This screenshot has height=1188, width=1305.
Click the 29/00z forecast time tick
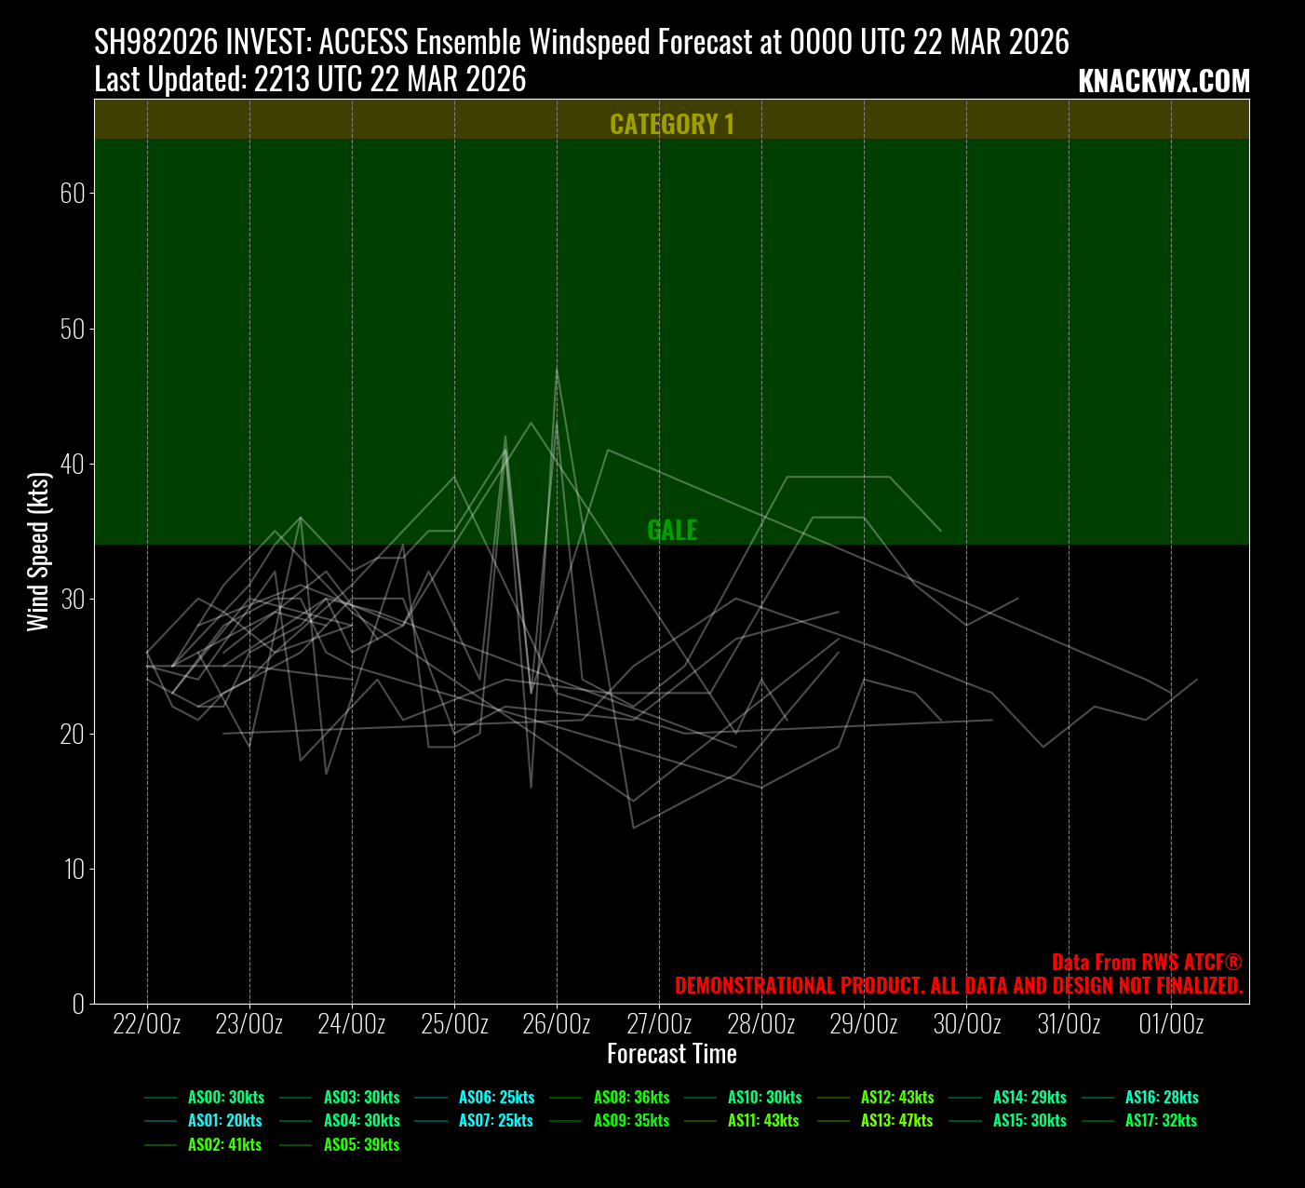(864, 1025)
